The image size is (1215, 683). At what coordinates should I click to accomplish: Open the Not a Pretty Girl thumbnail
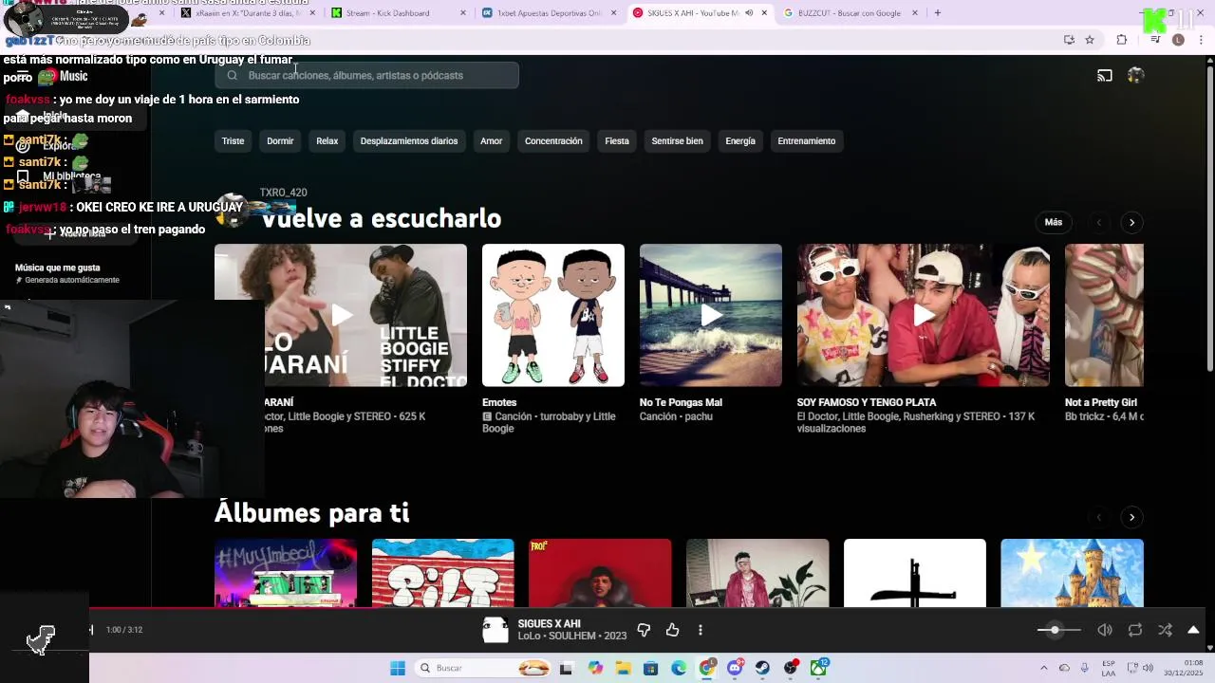1104,315
